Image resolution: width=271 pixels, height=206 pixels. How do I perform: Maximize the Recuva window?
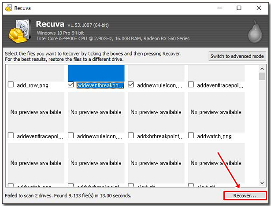point(239,8)
